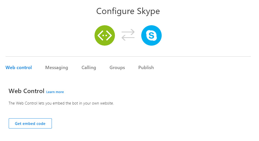Open the Publish tab

pyautogui.click(x=146, y=68)
